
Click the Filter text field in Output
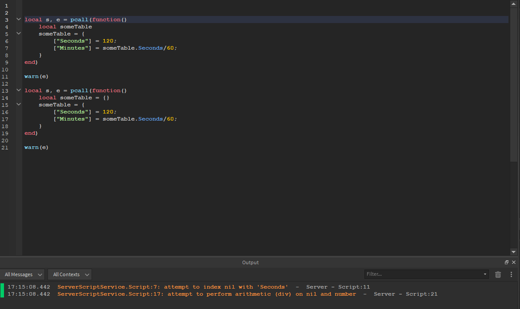pos(422,274)
